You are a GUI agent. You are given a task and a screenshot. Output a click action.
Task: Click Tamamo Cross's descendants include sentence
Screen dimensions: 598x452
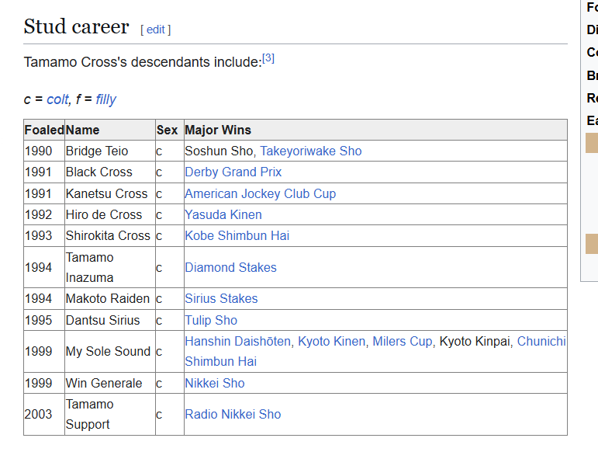(x=143, y=62)
